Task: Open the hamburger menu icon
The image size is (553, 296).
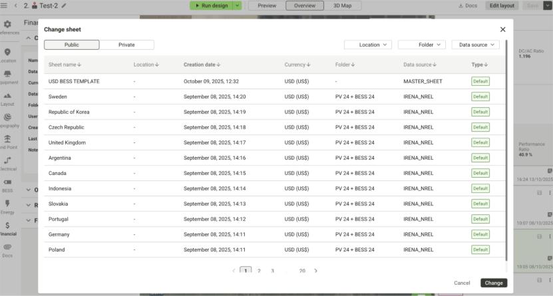Action: 4,5
